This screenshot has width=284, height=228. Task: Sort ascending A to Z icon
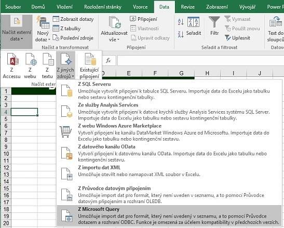click(181, 22)
